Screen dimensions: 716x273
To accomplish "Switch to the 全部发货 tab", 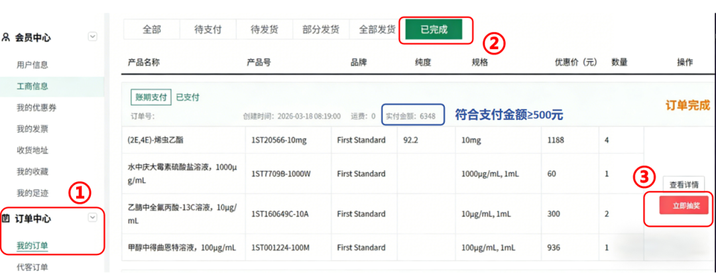I will (377, 30).
